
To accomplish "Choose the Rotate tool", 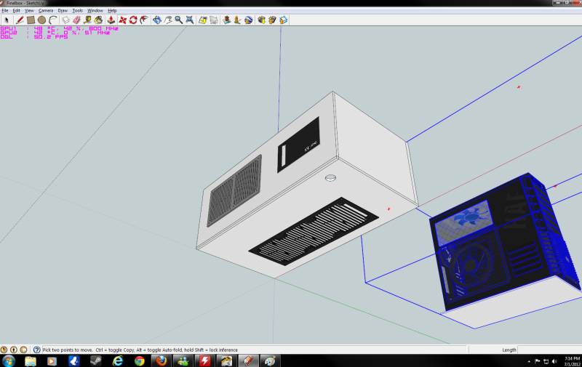I will (133, 20).
